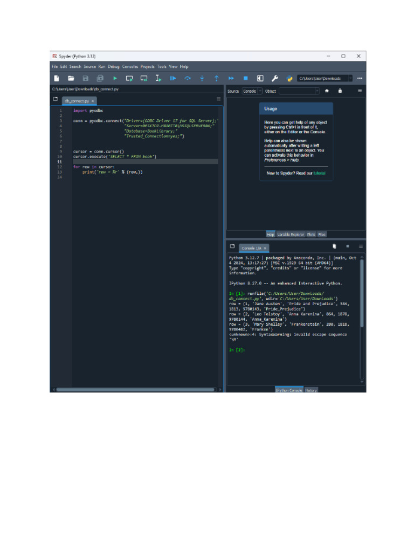The height and width of the screenshot is (552, 414).
Task: Switch to the Variable Explorer tab
Action: click(x=291, y=234)
